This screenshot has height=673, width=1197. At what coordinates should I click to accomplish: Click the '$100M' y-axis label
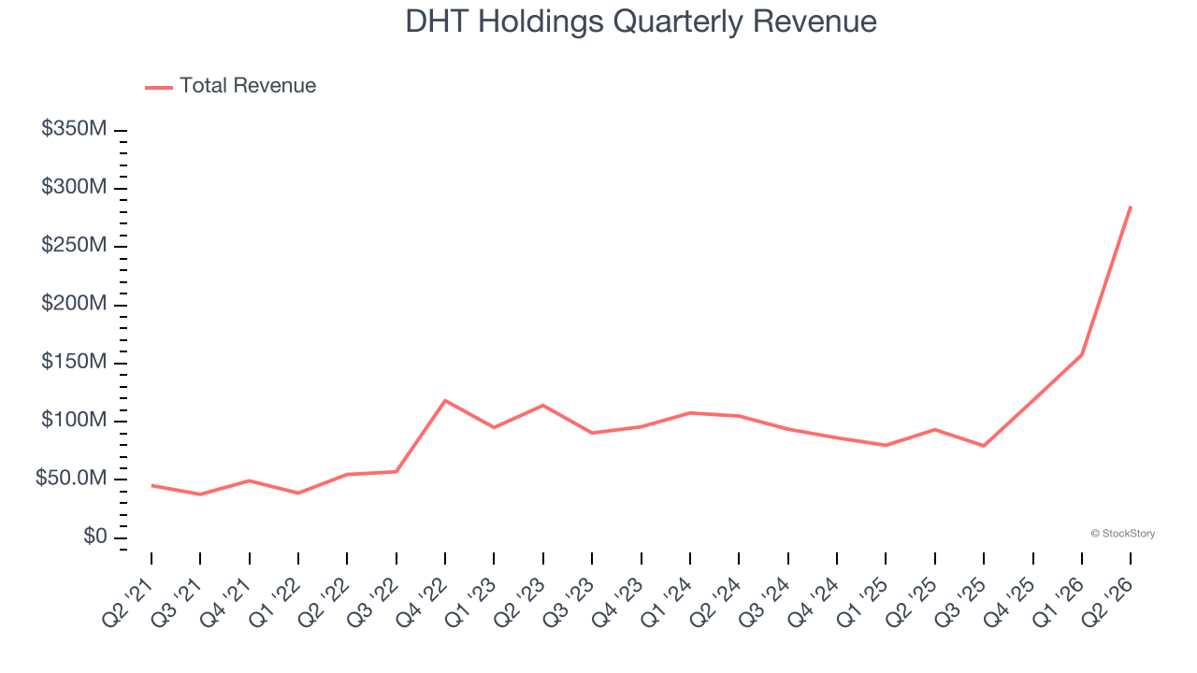pos(73,422)
